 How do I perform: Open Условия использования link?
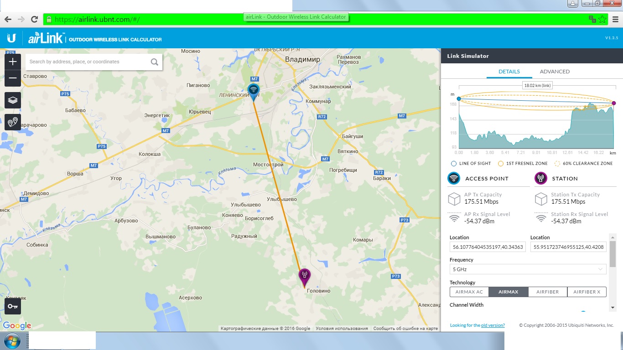coord(342,328)
